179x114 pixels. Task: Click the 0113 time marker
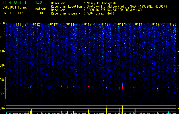coord(54,25)
